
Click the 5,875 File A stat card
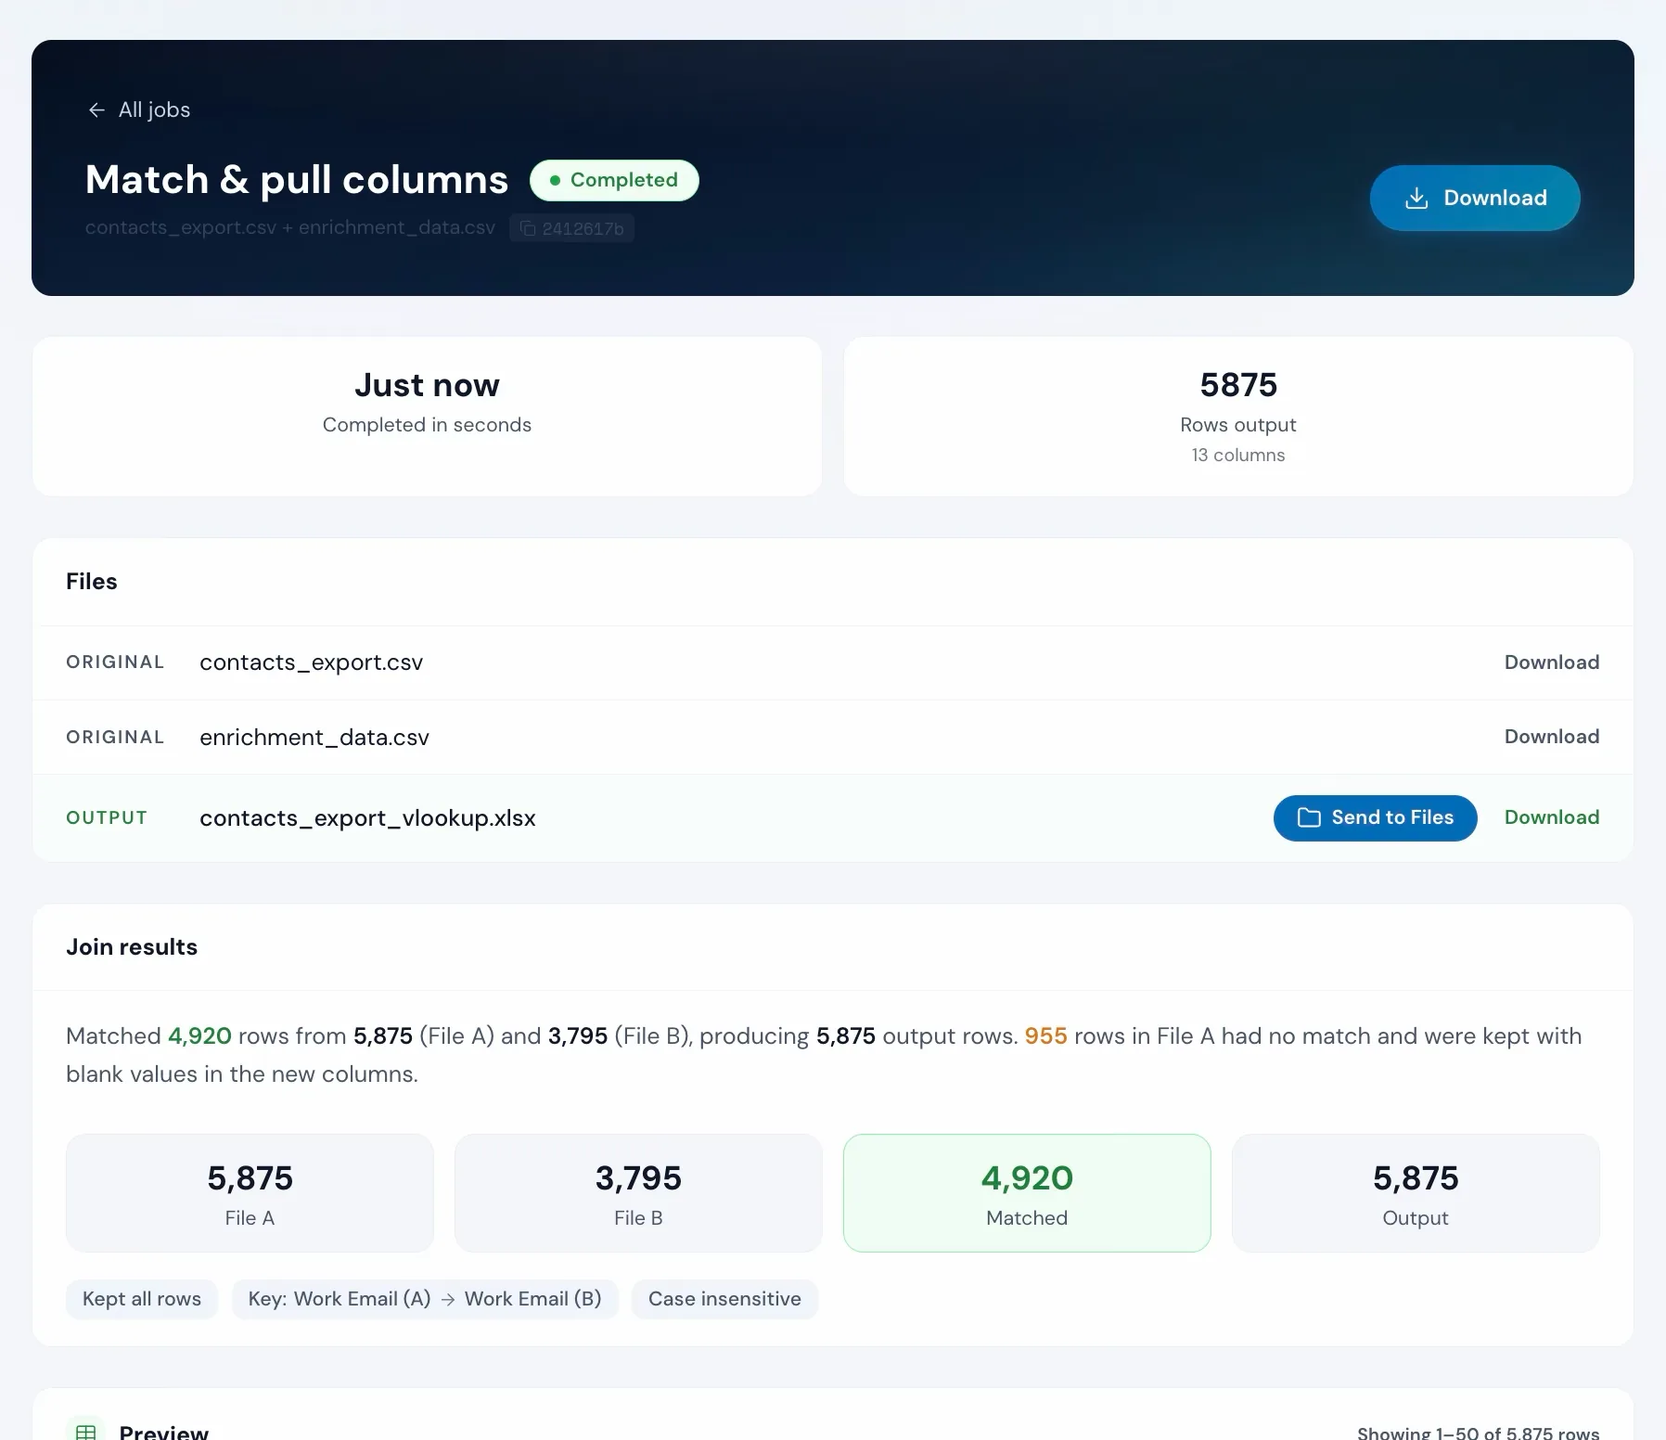pos(250,1193)
